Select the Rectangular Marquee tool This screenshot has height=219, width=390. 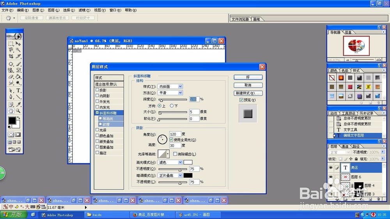click(11, 44)
